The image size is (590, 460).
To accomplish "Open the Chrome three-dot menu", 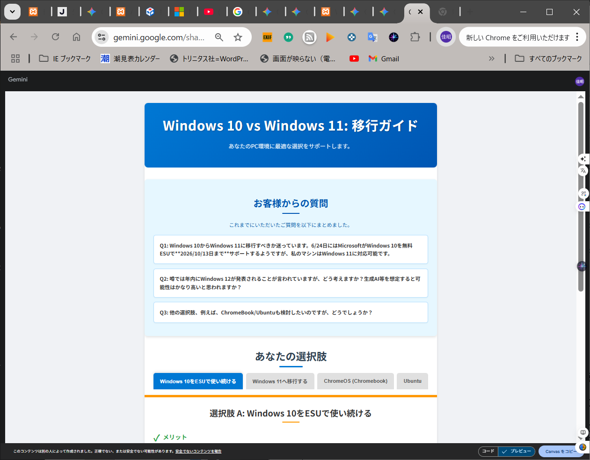I will coord(577,37).
